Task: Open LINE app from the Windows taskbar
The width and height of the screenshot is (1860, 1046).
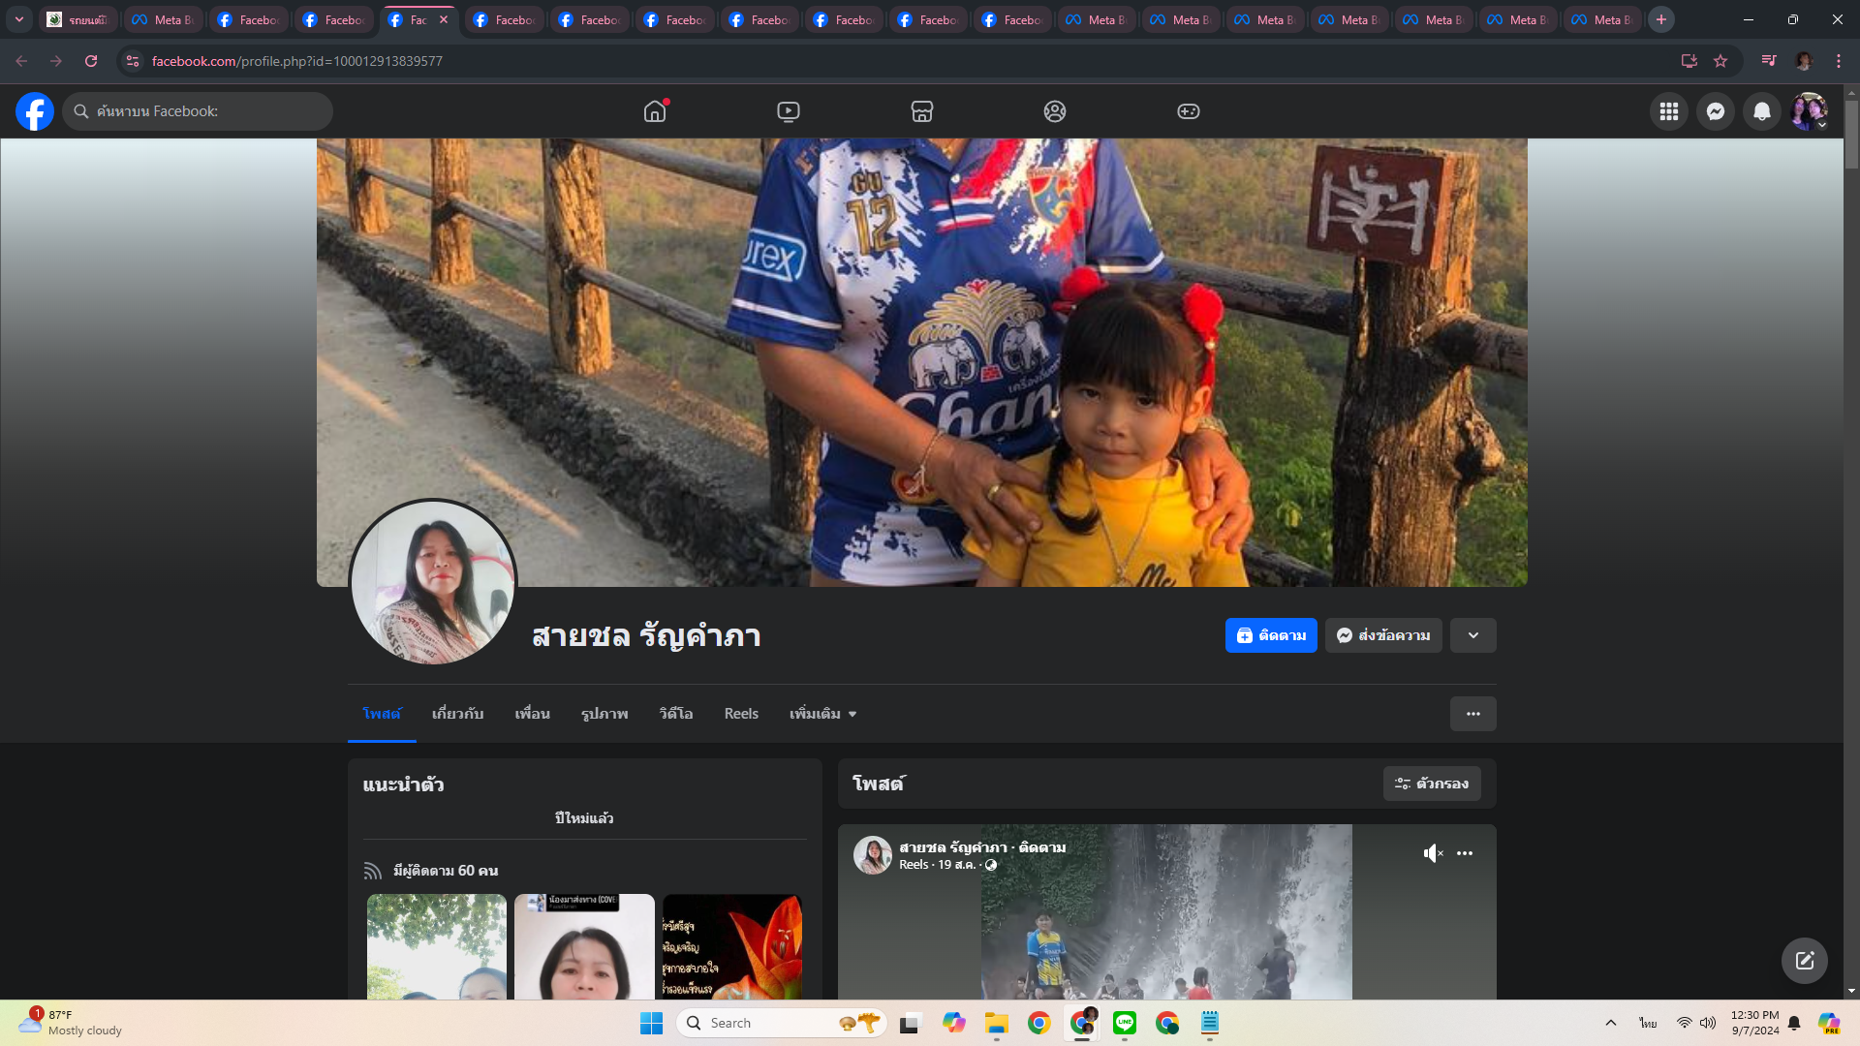Action: click(x=1125, y=1023)
